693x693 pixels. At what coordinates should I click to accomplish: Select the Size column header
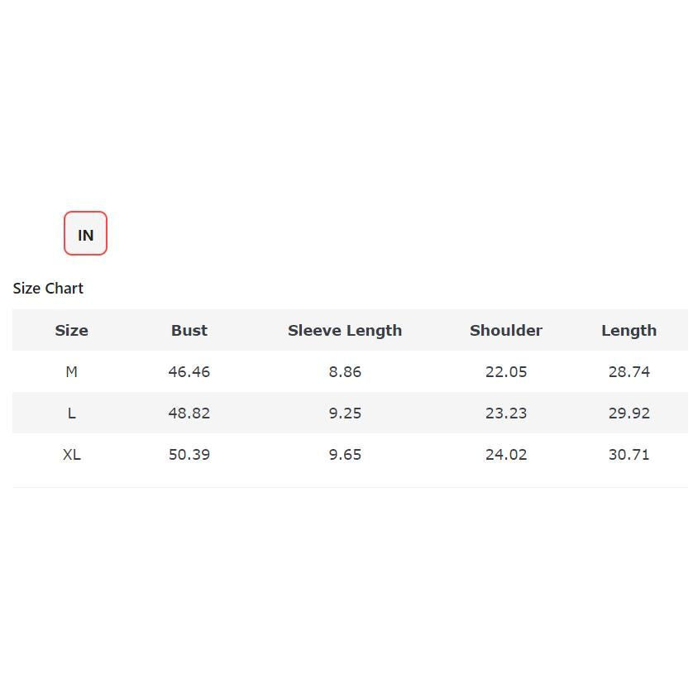pos(72,331)
